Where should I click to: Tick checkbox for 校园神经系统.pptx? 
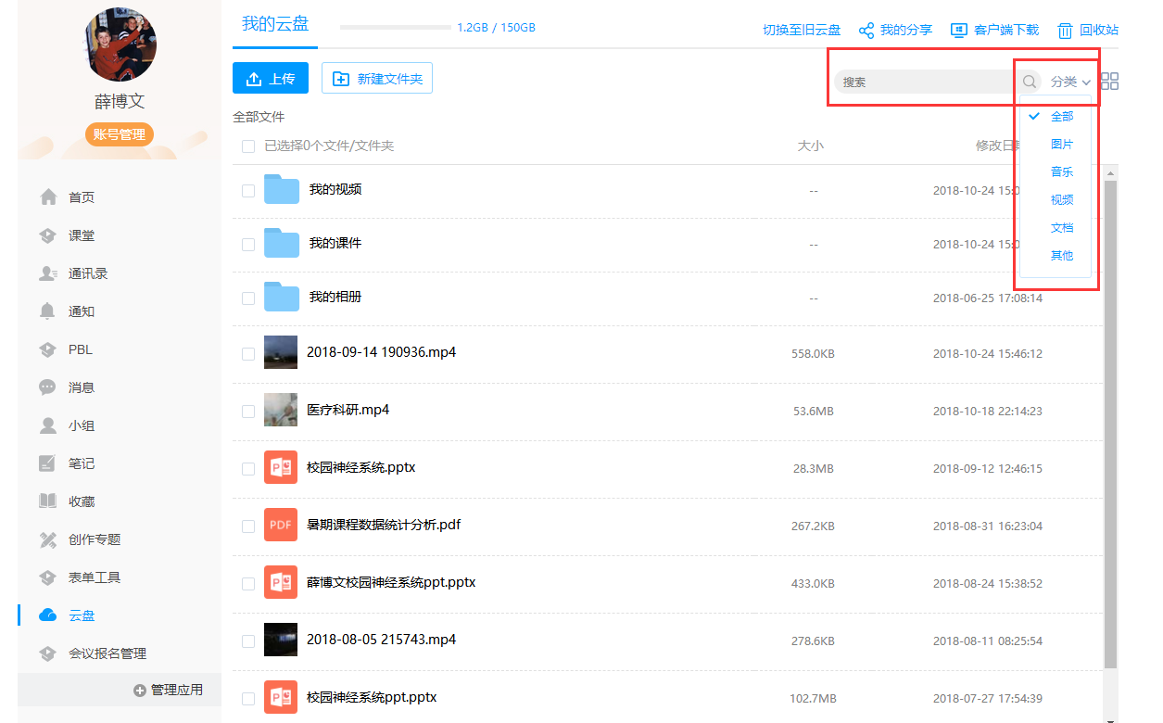coord(248,468)
